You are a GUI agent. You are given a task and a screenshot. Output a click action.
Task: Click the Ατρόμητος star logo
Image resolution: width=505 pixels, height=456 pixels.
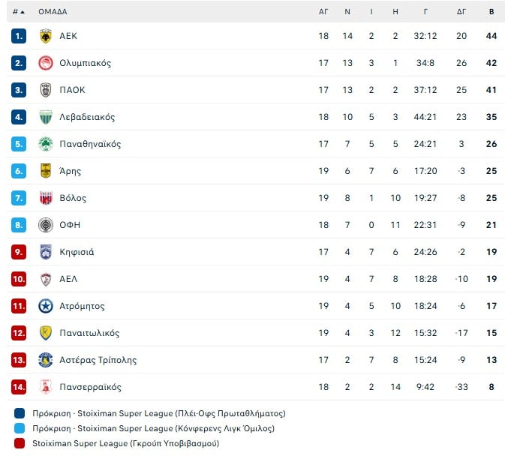46,306
